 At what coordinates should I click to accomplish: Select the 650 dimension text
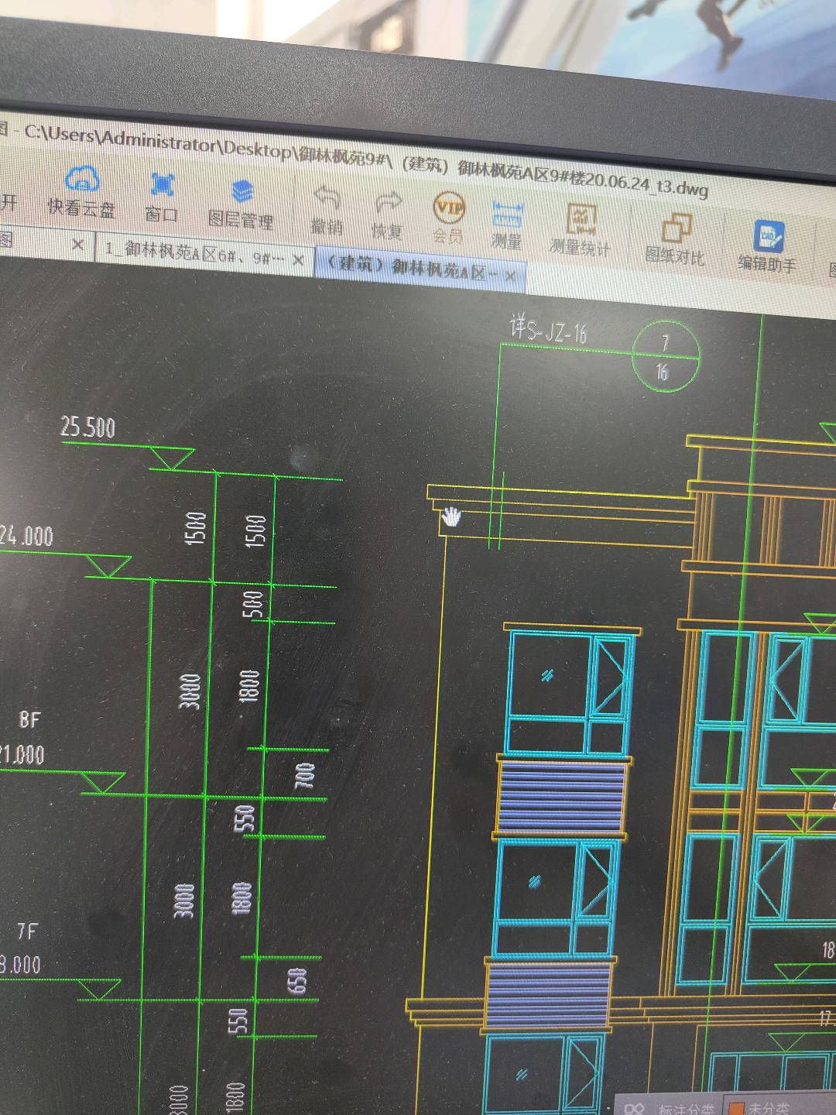[x=296, y=981]
